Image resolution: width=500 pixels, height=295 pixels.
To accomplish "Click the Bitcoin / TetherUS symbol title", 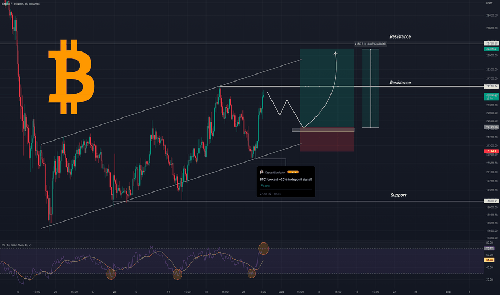I will tap(20, 4).
